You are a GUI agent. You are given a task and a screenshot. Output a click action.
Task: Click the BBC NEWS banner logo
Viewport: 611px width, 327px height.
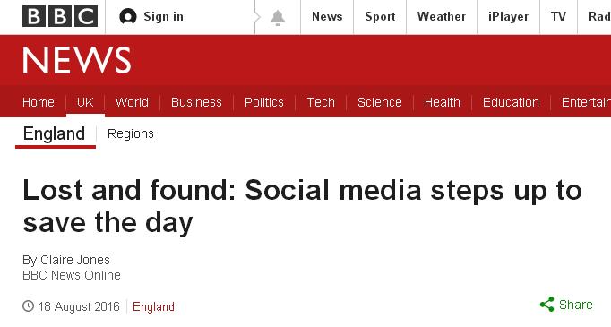(x=77, y=60)
